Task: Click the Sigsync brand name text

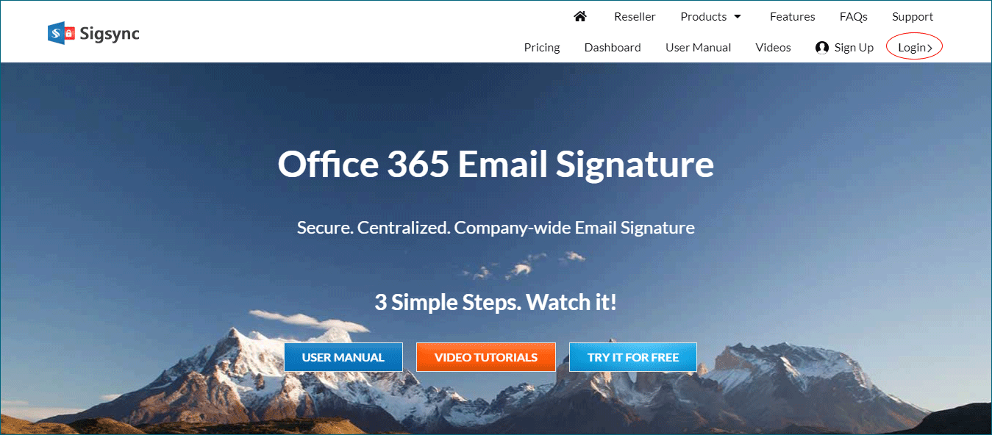Action: click(110, 33)
